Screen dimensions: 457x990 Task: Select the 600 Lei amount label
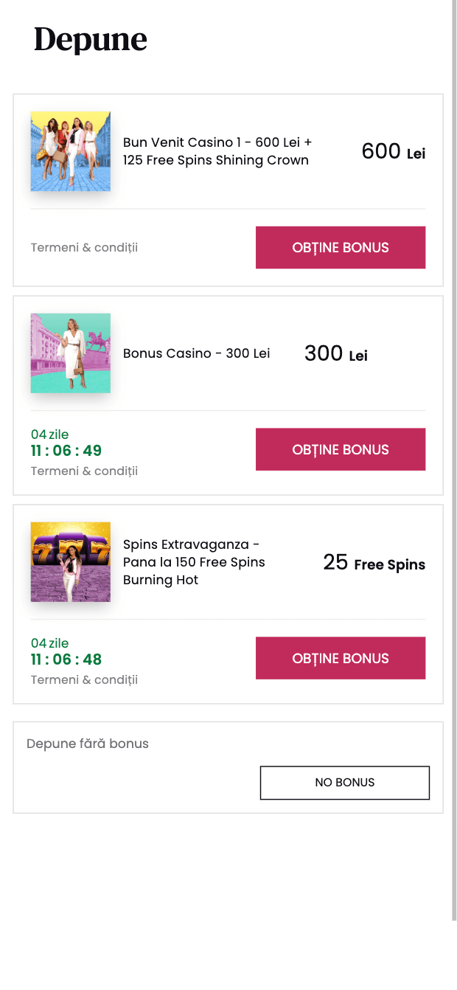click(x=392, y=151)
